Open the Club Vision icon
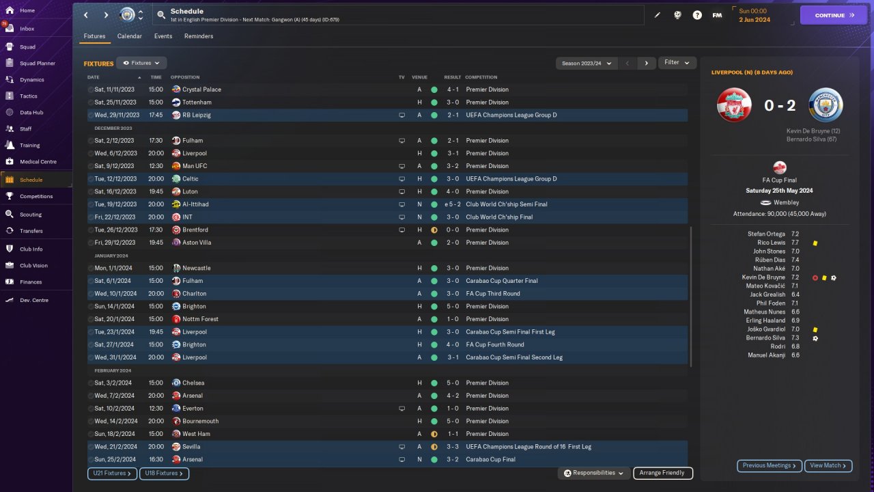874x492 pixels. tap(10, 266)
